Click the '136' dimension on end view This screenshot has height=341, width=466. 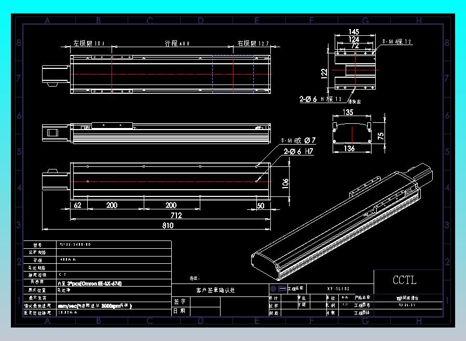click(349, 148)
